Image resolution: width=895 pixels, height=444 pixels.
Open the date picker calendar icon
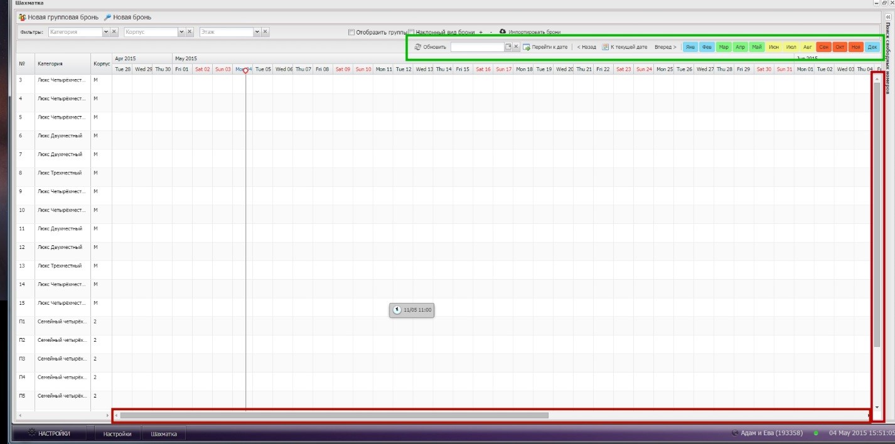[x=508, y=47]
